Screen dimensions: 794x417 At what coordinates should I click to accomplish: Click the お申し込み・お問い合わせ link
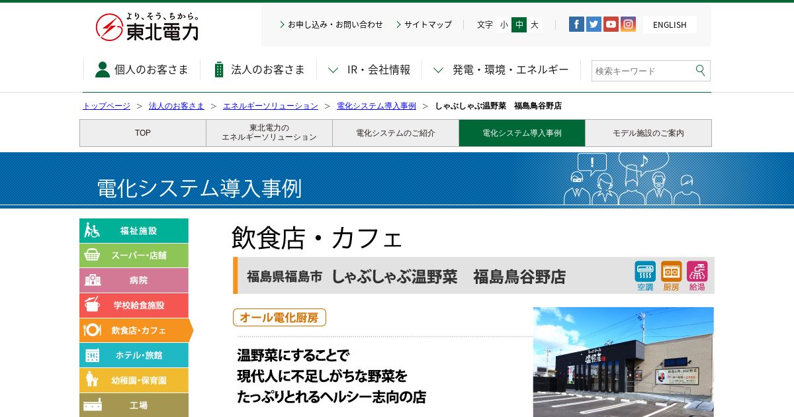[331, 24]
